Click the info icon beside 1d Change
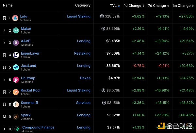The height and width of the screenshot is (133, 196). pos(144,6)
